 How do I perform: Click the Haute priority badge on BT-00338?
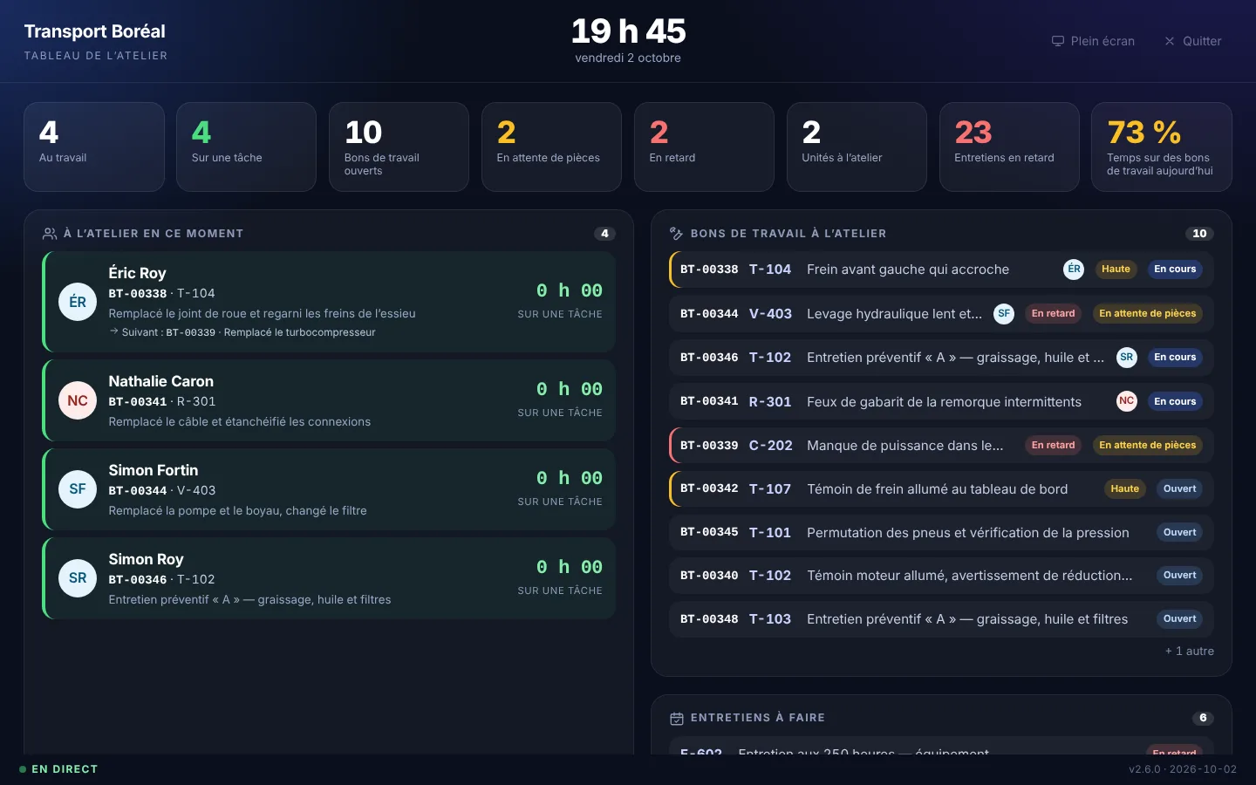[x=1116, y=270]
